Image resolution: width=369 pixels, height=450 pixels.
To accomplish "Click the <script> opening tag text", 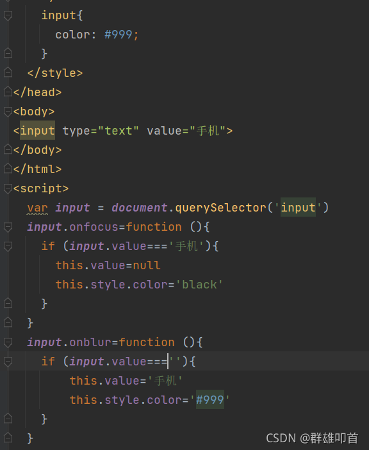I will (x=41, y=188).
